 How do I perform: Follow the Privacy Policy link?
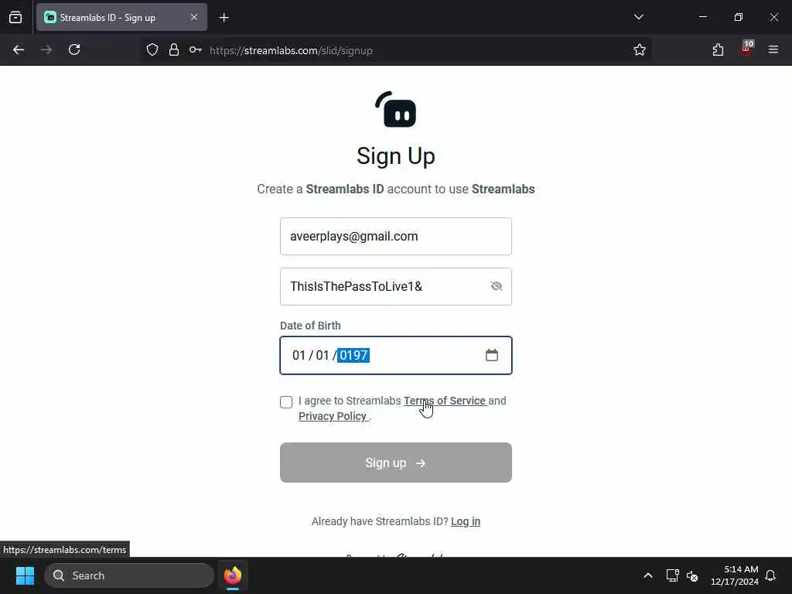point(333,416)
